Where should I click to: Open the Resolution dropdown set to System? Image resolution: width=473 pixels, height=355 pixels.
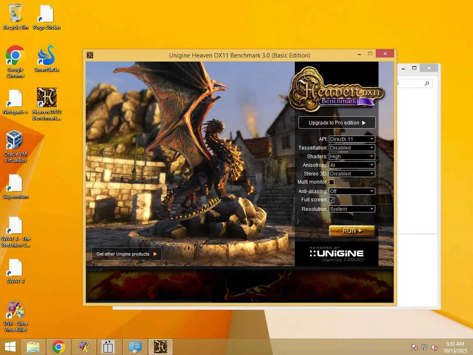click(x=352, y=209)
